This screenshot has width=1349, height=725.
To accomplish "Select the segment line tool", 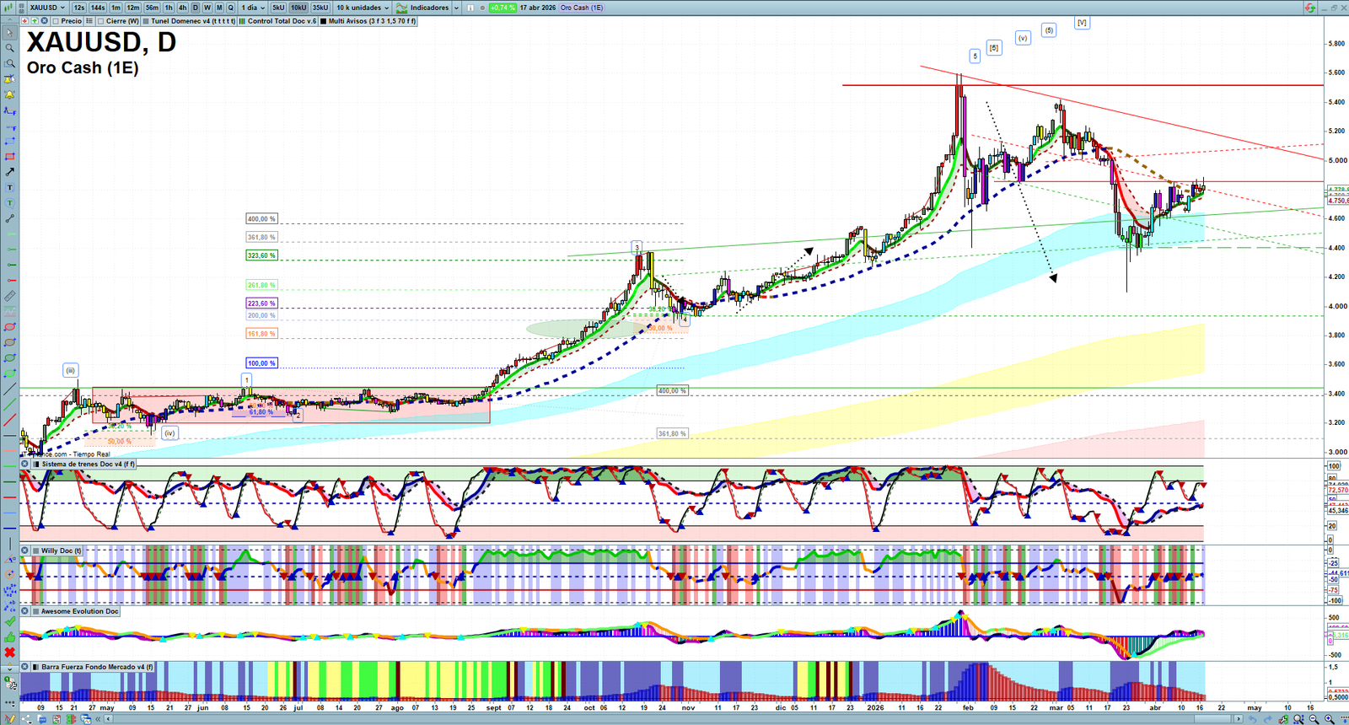I will point(10,218).
